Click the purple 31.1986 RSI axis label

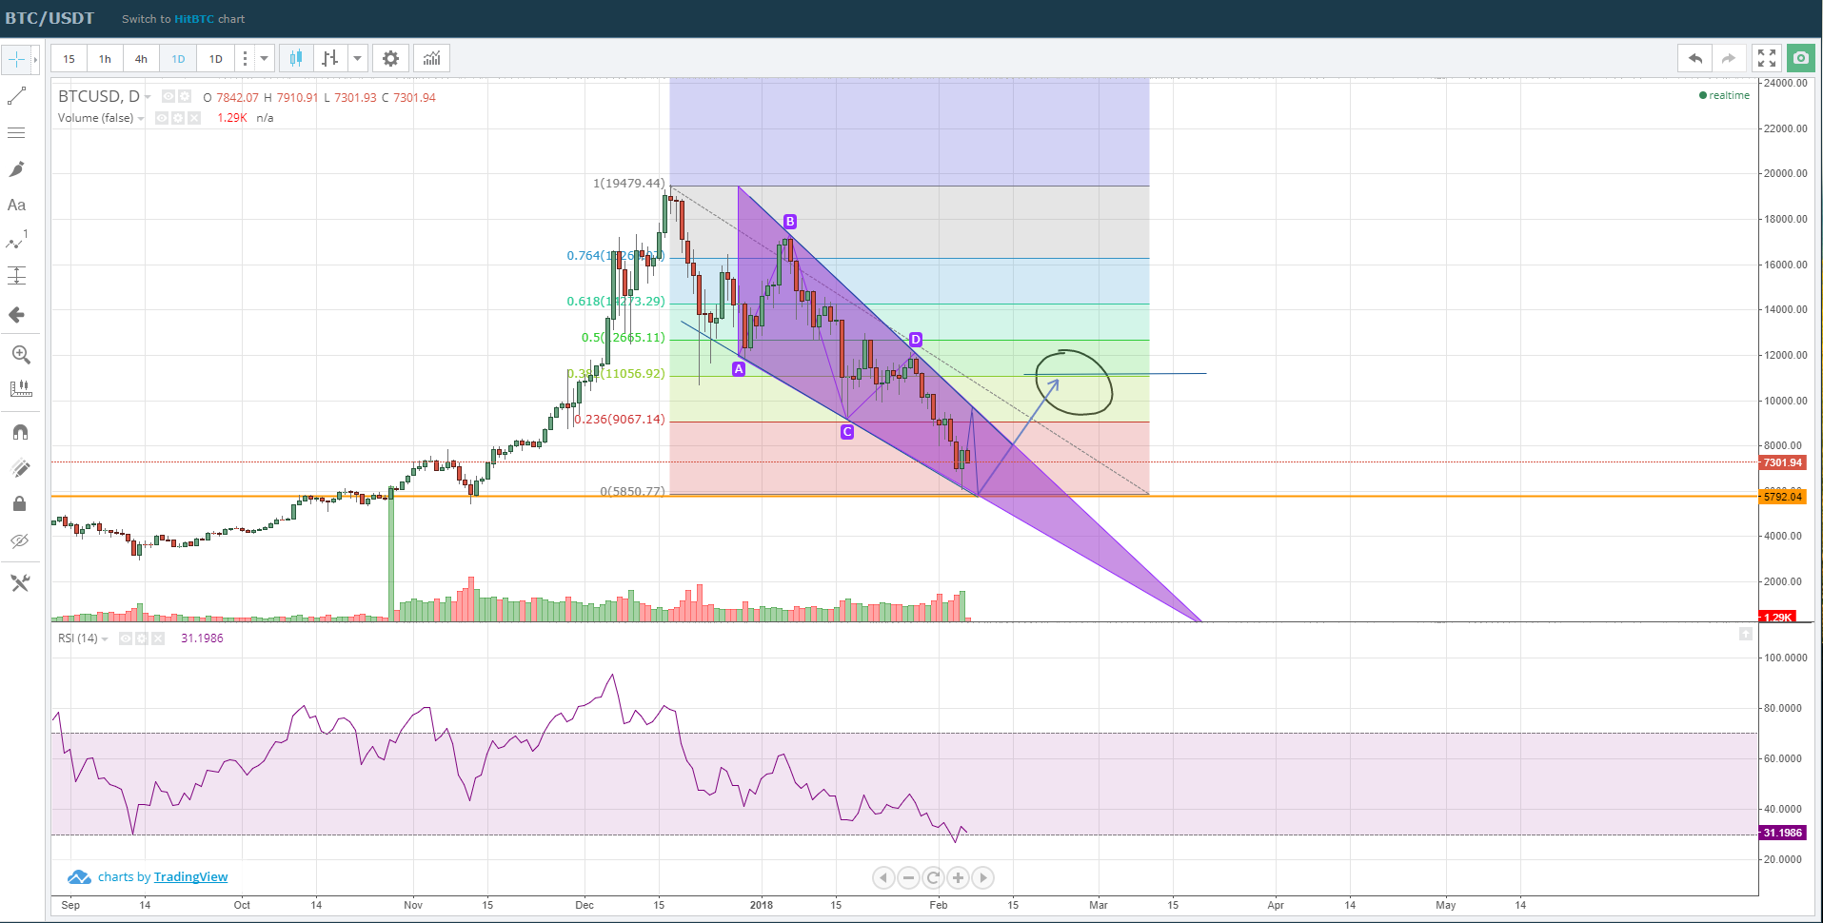[1782, 833]
